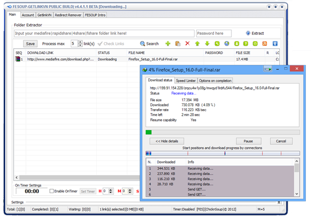Click the FESOUP logo icon in title bar
The height and width of the screenshot is (216, 311).
9,7
